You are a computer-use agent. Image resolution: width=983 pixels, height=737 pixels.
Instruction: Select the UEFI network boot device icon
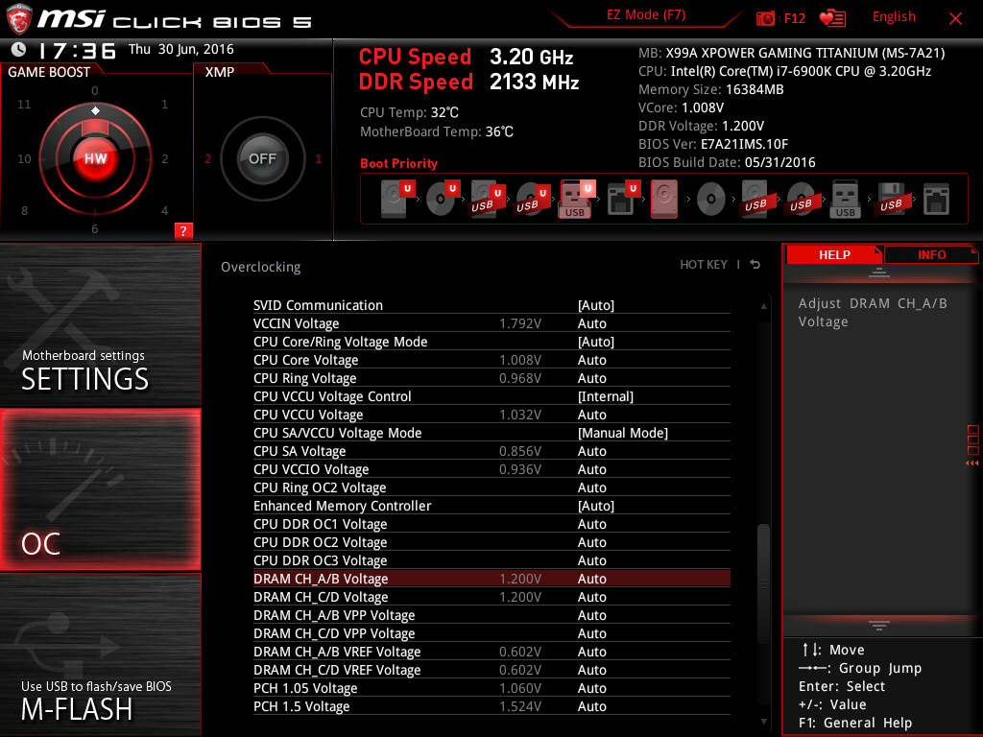pos(622,199)
